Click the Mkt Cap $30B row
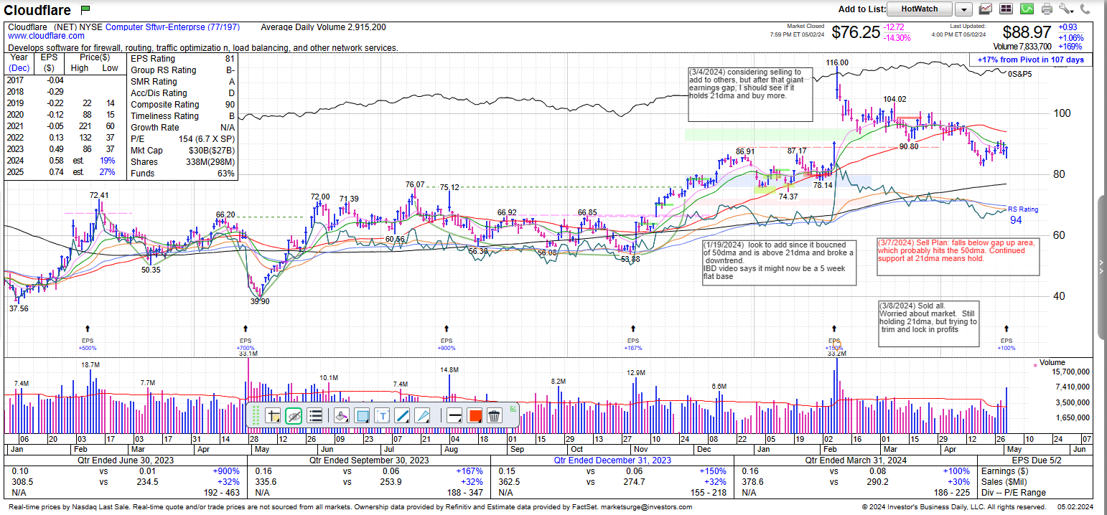The width and height of the screenshot is (1107, 515). (182, 151)
